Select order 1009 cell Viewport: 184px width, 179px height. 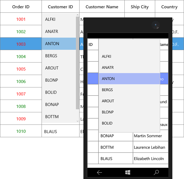(x=21, y=119)
